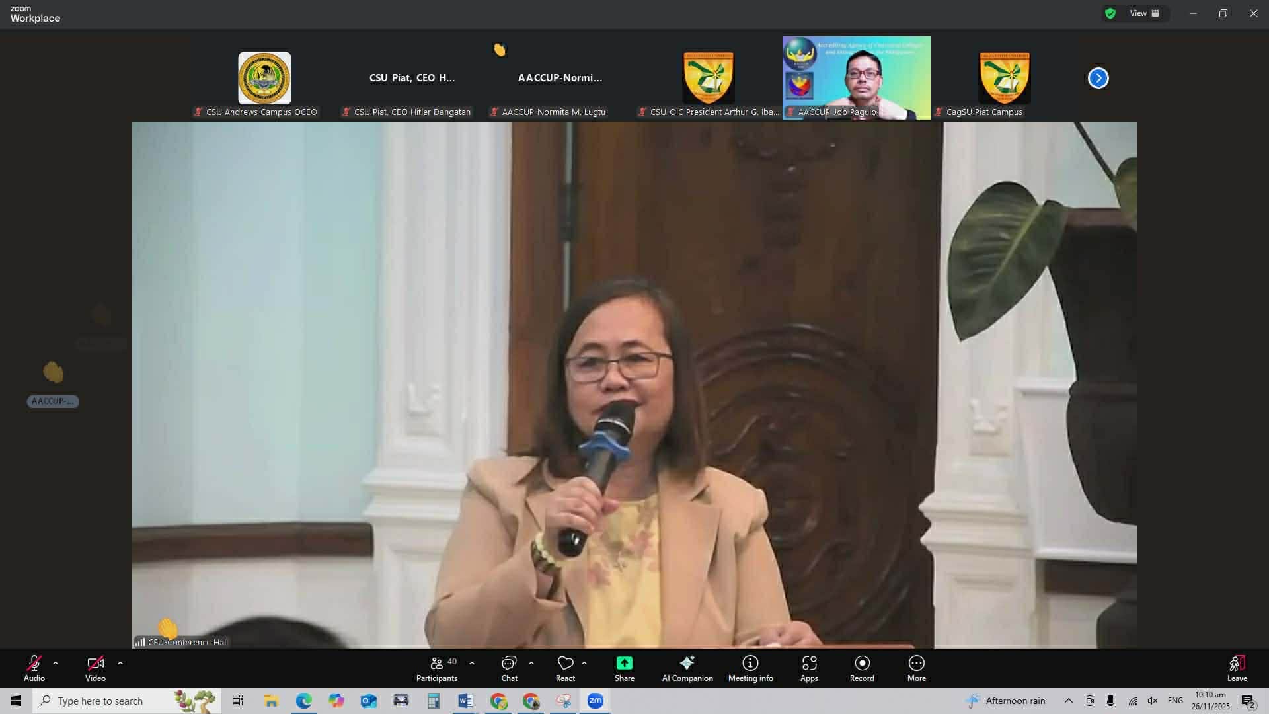
Task: Leave the meeting
Action: click(1237, 668)
